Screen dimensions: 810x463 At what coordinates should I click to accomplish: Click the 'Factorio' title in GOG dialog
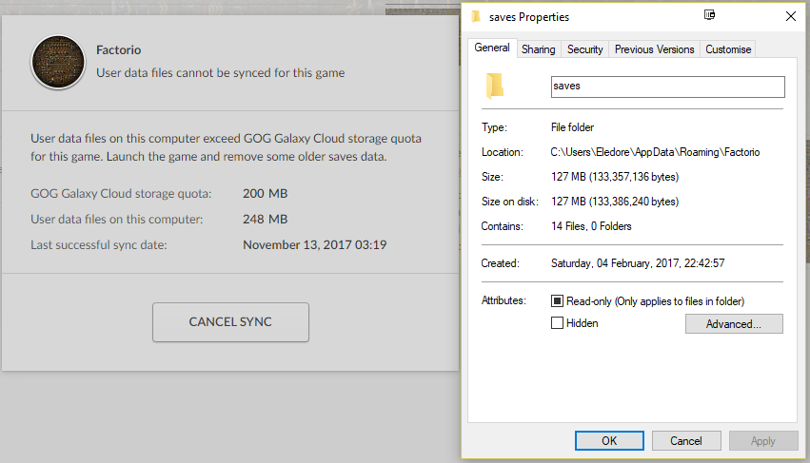point(118,50)
